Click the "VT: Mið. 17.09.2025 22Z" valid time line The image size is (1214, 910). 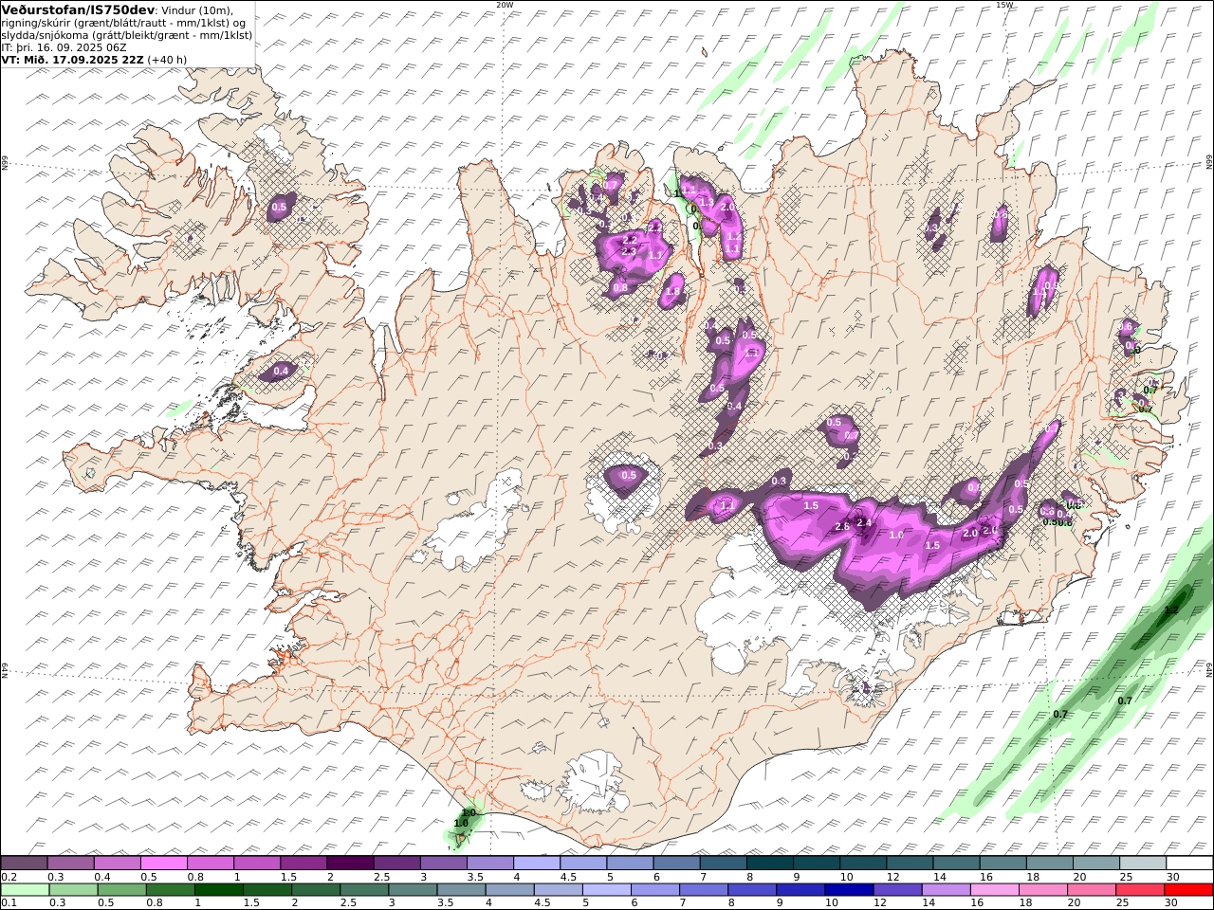[x=72, y=59]
